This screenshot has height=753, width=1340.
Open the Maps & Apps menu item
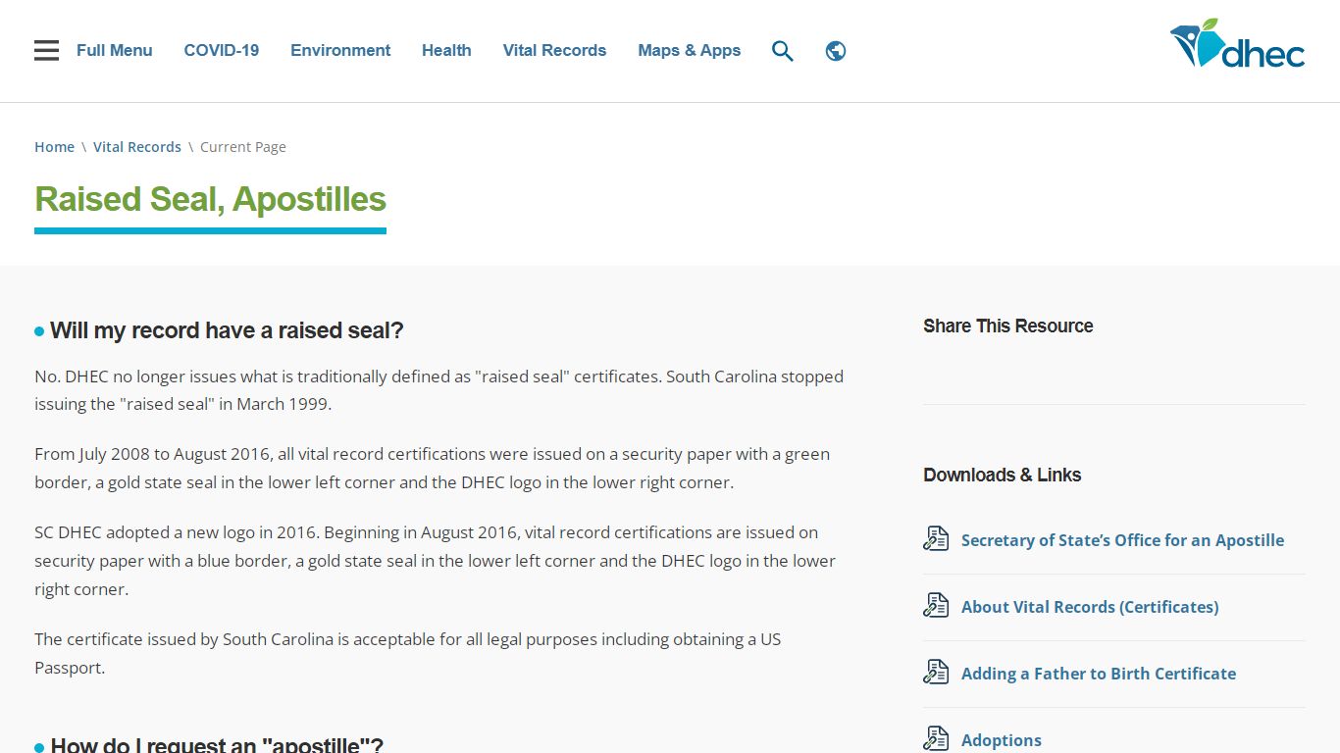(690, 51)
